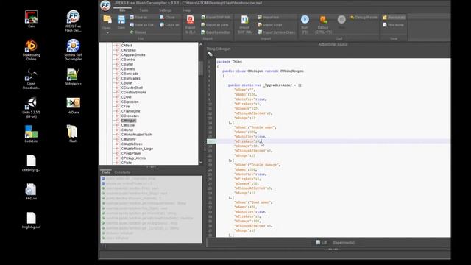This screenshot has width=471, height=265.
Task: Open Drakensang Online desktop icon
Action: [x=31, y=50]
